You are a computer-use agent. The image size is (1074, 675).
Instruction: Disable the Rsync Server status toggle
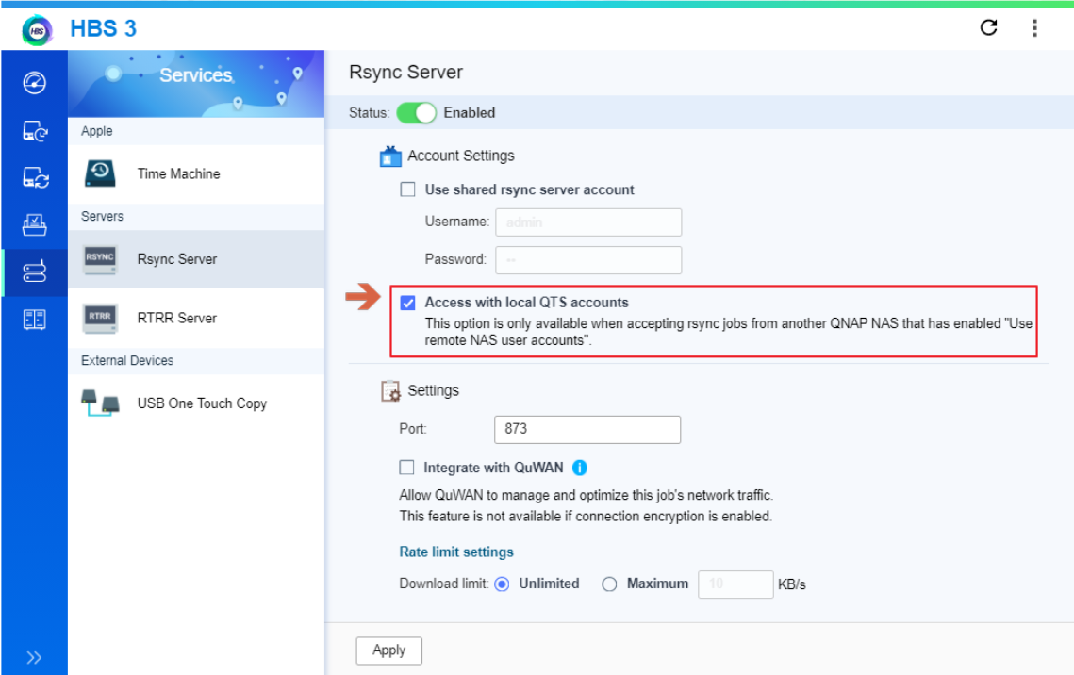point(415,112)
